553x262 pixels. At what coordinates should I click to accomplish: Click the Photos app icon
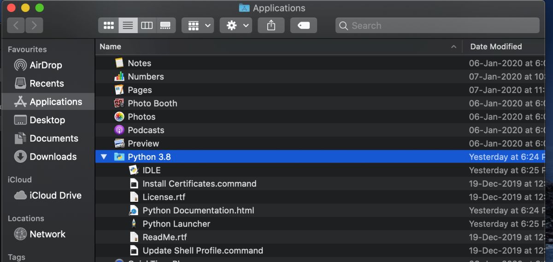(x=119, y=117)
